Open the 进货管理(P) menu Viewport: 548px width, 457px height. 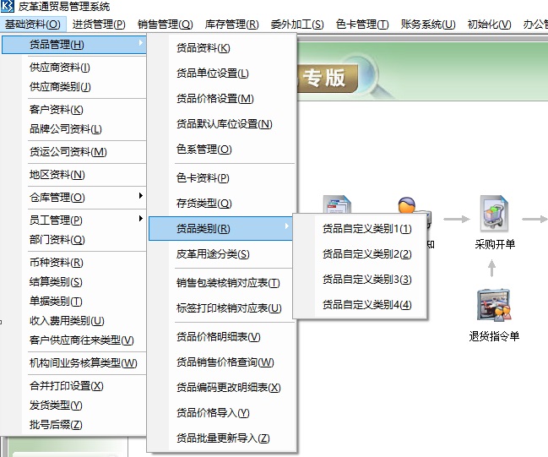(99, 24)
